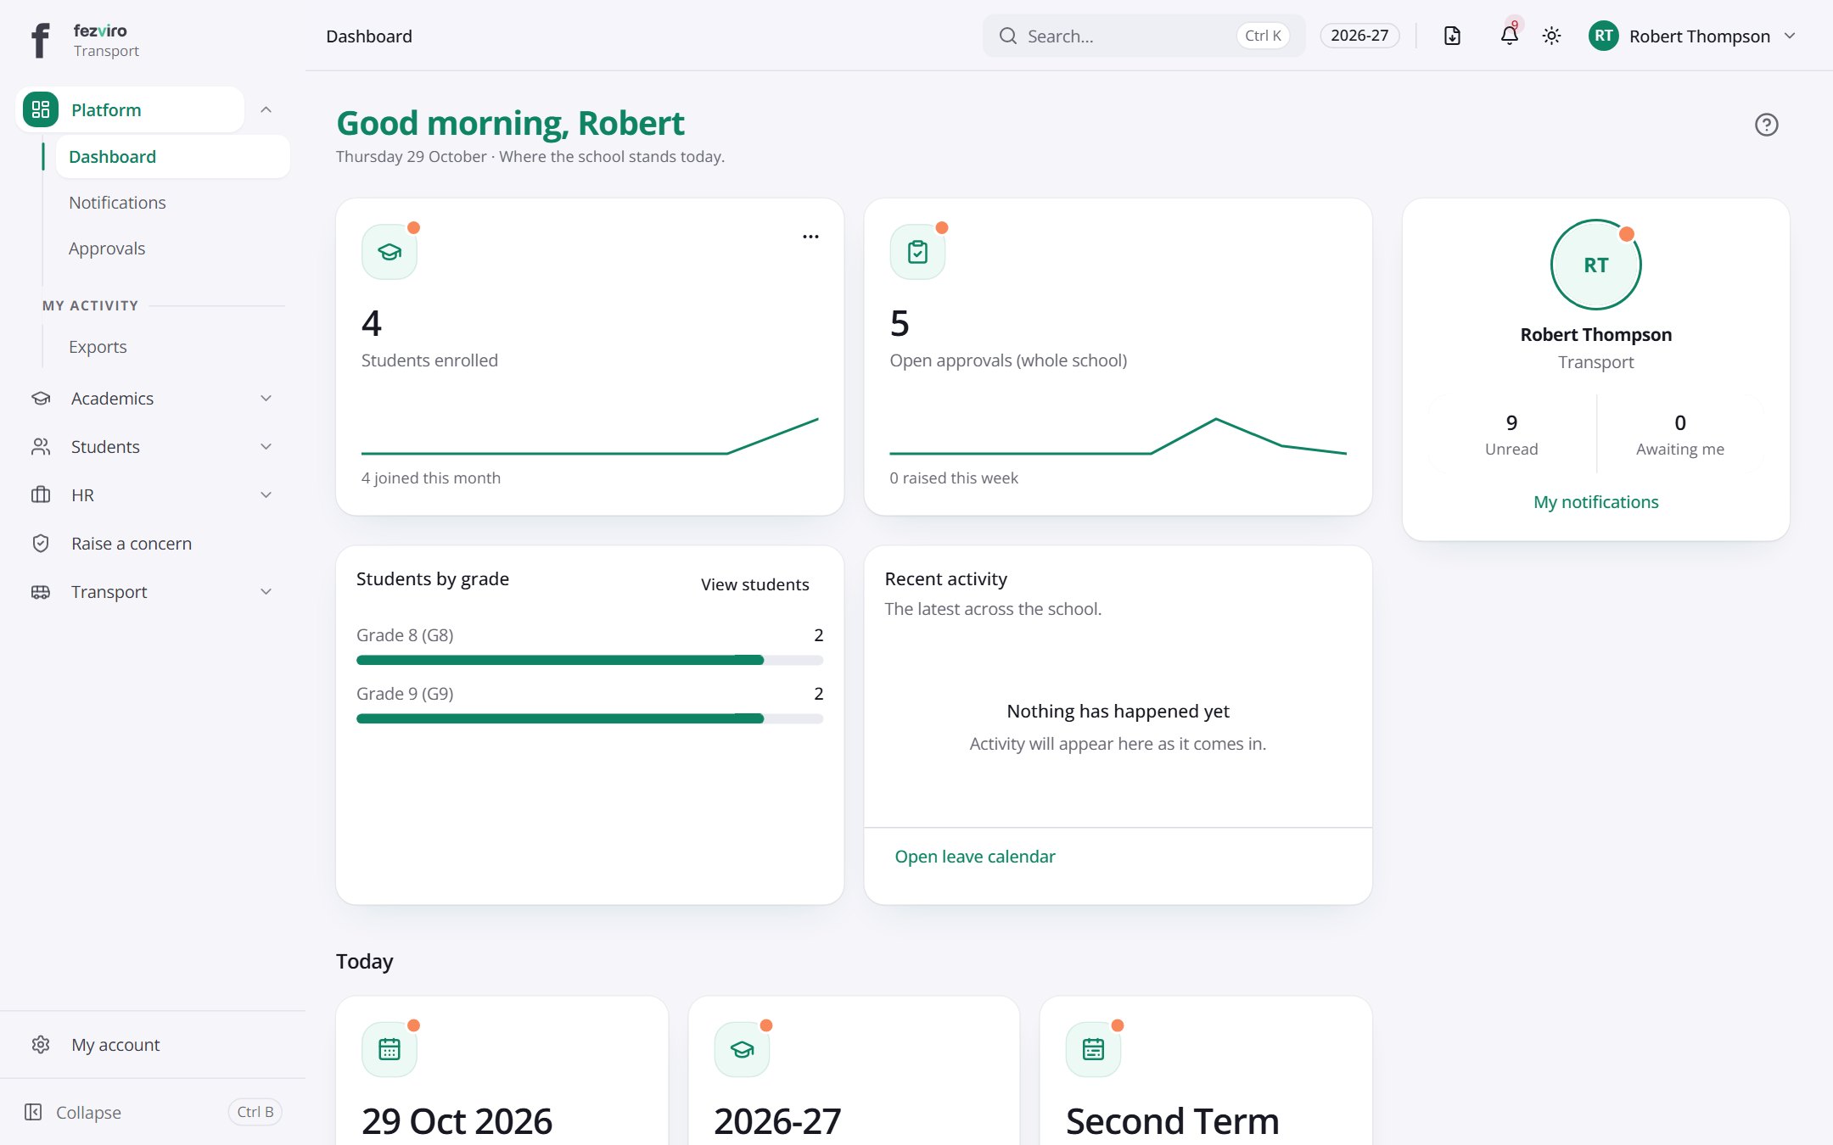Click the search magnifier icon
This screenshot has height=1145, width=1833.
1008,36
